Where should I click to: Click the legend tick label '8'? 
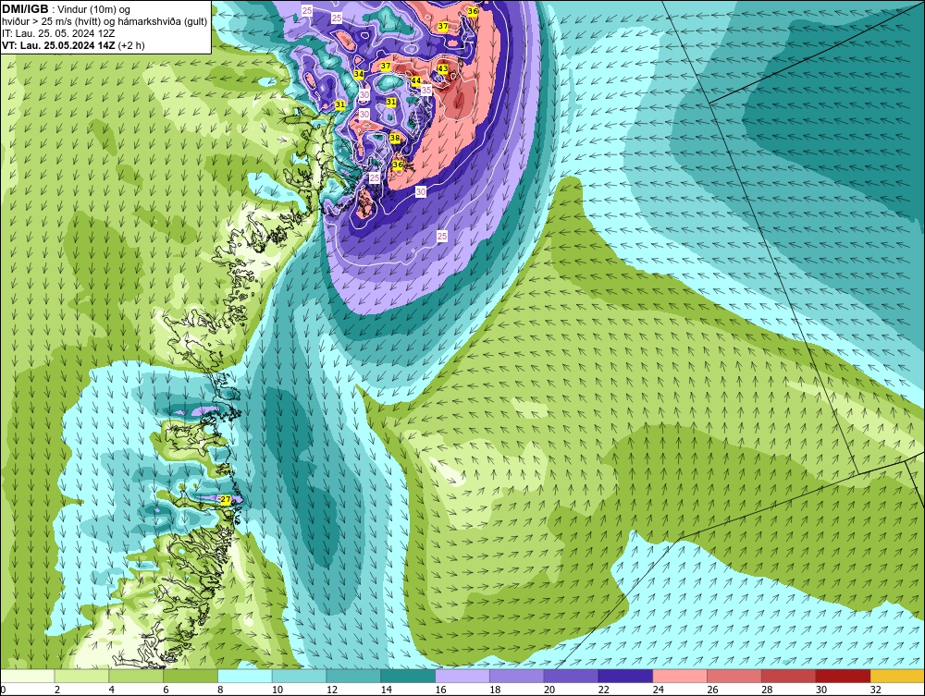(220, 690)
